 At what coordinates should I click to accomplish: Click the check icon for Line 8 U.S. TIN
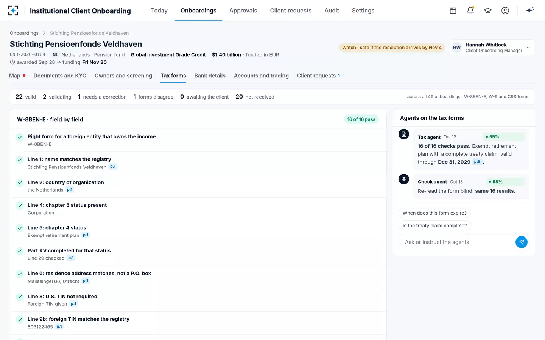(x=20, y=297)
